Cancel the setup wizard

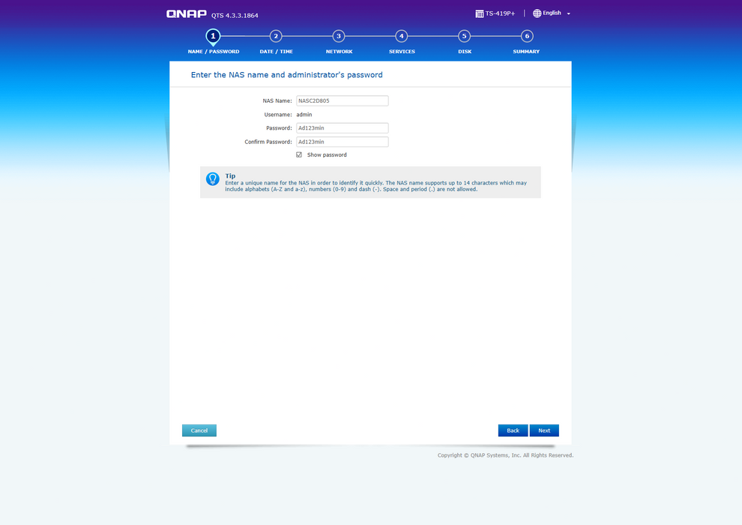tap(199, 430)
